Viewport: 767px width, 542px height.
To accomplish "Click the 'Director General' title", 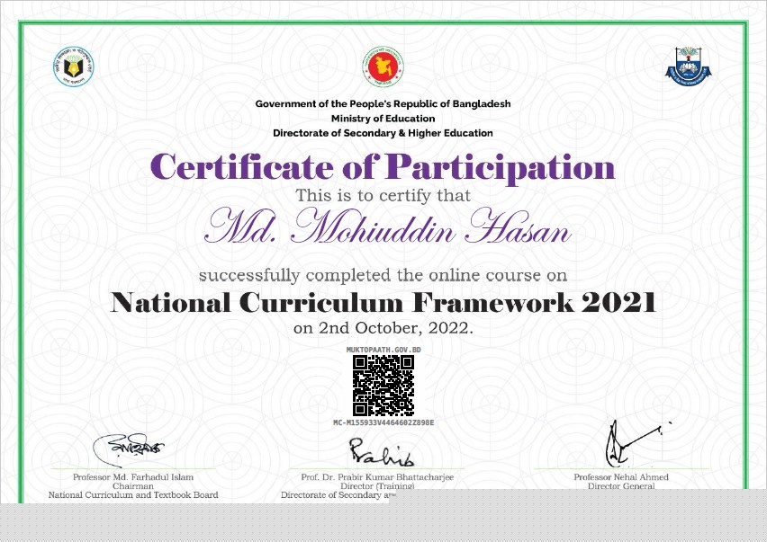I will tap(621, 486).
